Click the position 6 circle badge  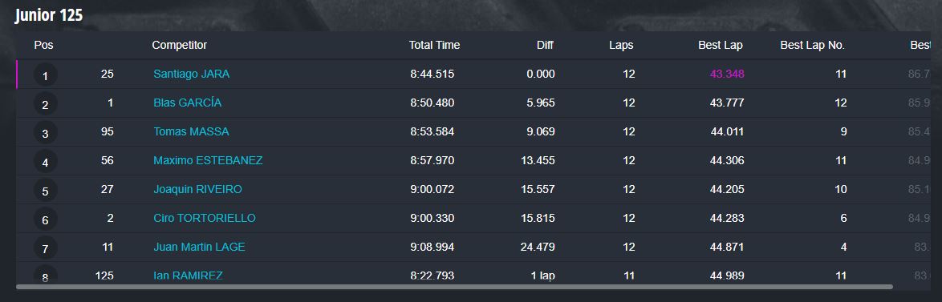coord(46,220)
